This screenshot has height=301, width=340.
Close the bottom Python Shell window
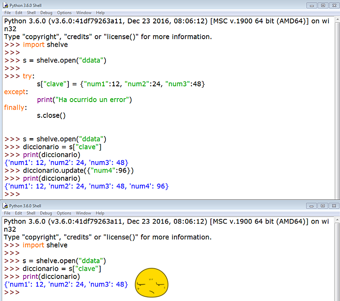[x=334, y=206]
